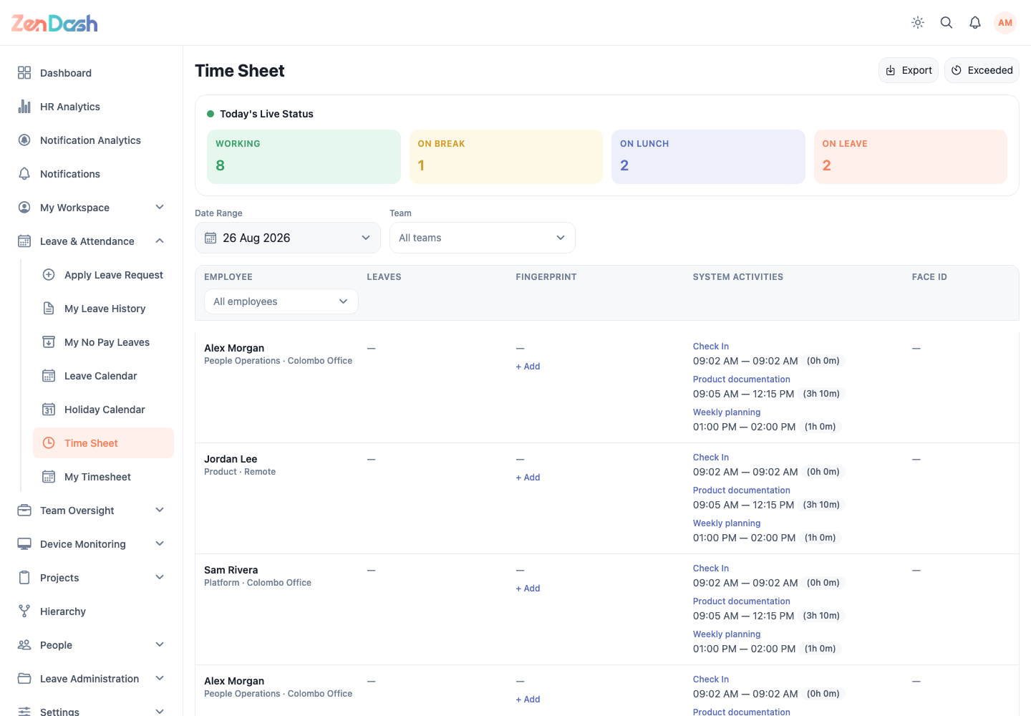1031x716 pixels.
Task: Open the Date Range dropdown 26 Aug 2026
Action: click(x=288, y=238)
